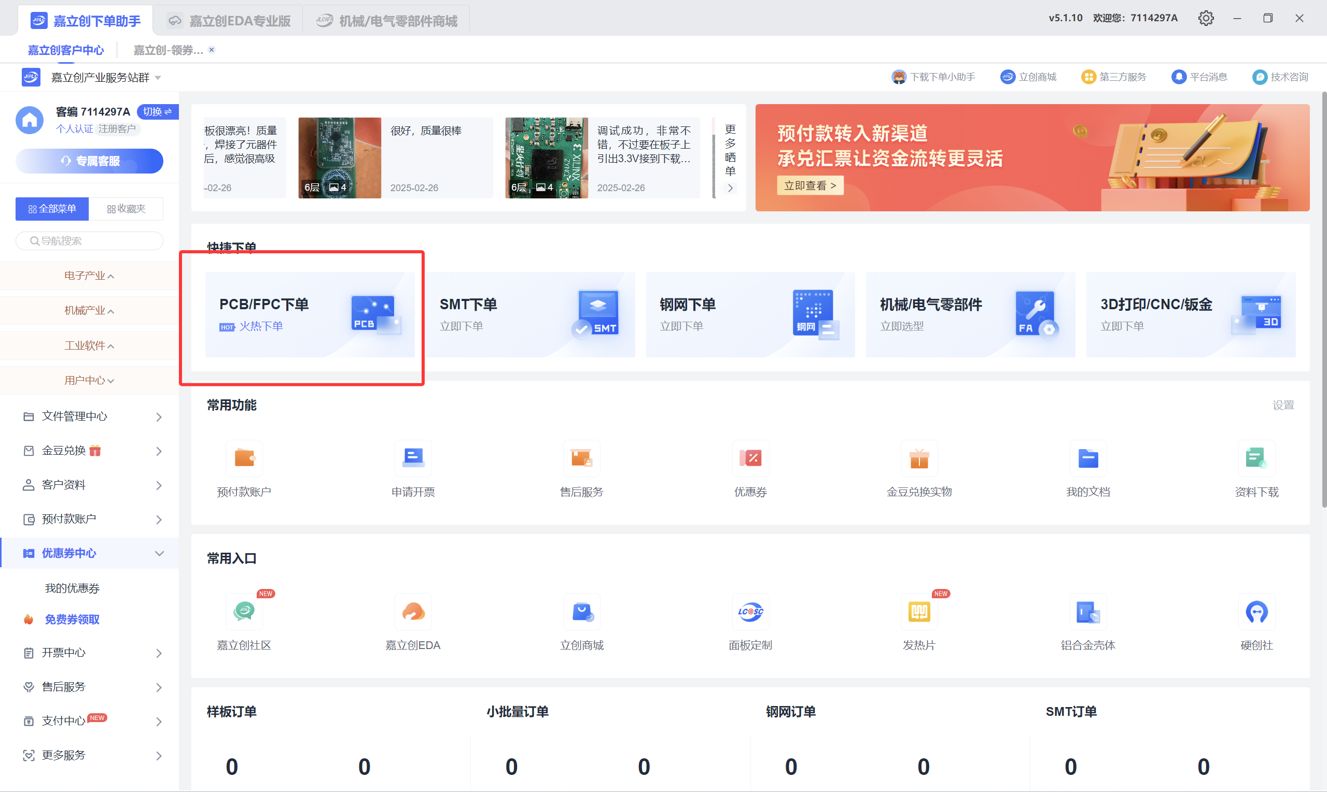This screenshot has width=1327, height=792.
Task: Click the 导航搜索 search field
Action: tap(89, 241)
